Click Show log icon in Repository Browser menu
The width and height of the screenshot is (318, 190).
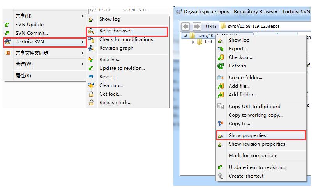pos(221,41)
